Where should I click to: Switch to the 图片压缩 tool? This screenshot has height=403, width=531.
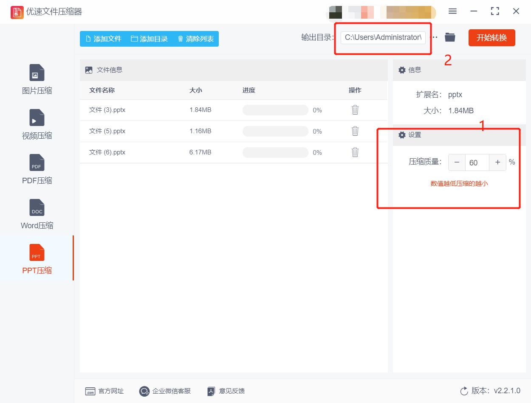[37, 80]
